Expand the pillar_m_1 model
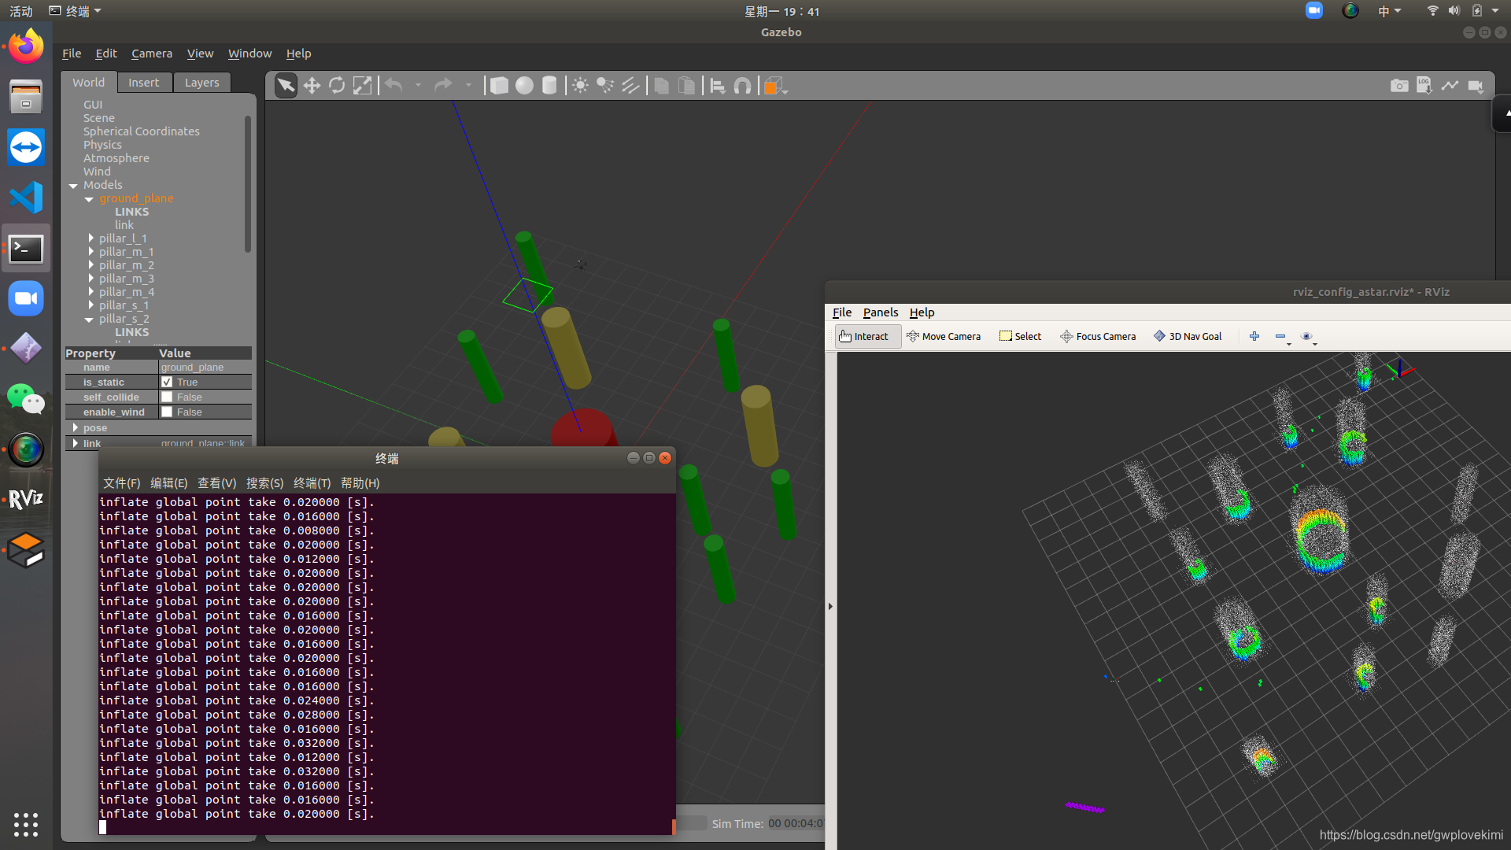Image resolution: width=1511 pixels, height=850 pixels. click(91, 252)
